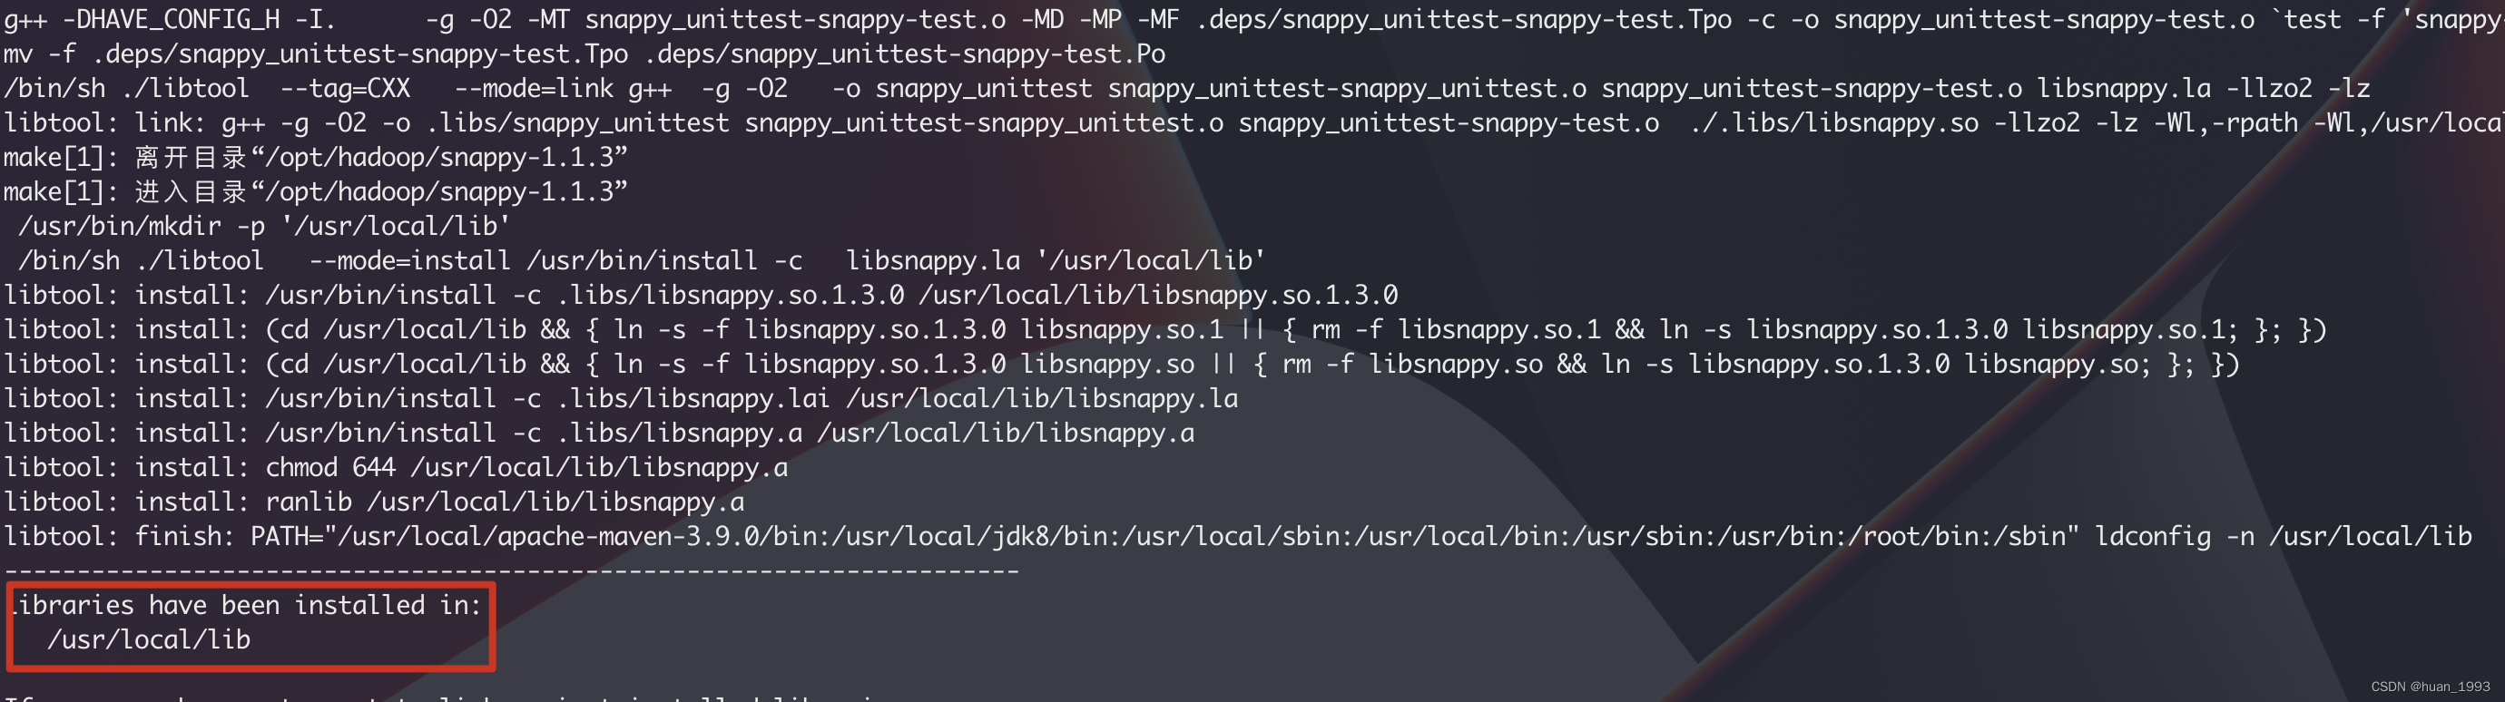Click the 'chmod 644 /usr/local/lib/libsnappy.a' line
Screen dimensions: 2505x702
pyautogui.click(x=396, y=469)
